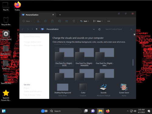Open Sounds settings icon

point(103,87)
